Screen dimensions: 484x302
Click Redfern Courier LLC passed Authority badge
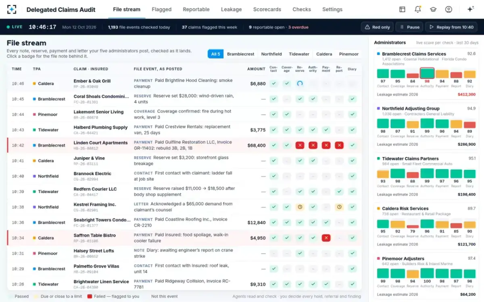point(313,192)
